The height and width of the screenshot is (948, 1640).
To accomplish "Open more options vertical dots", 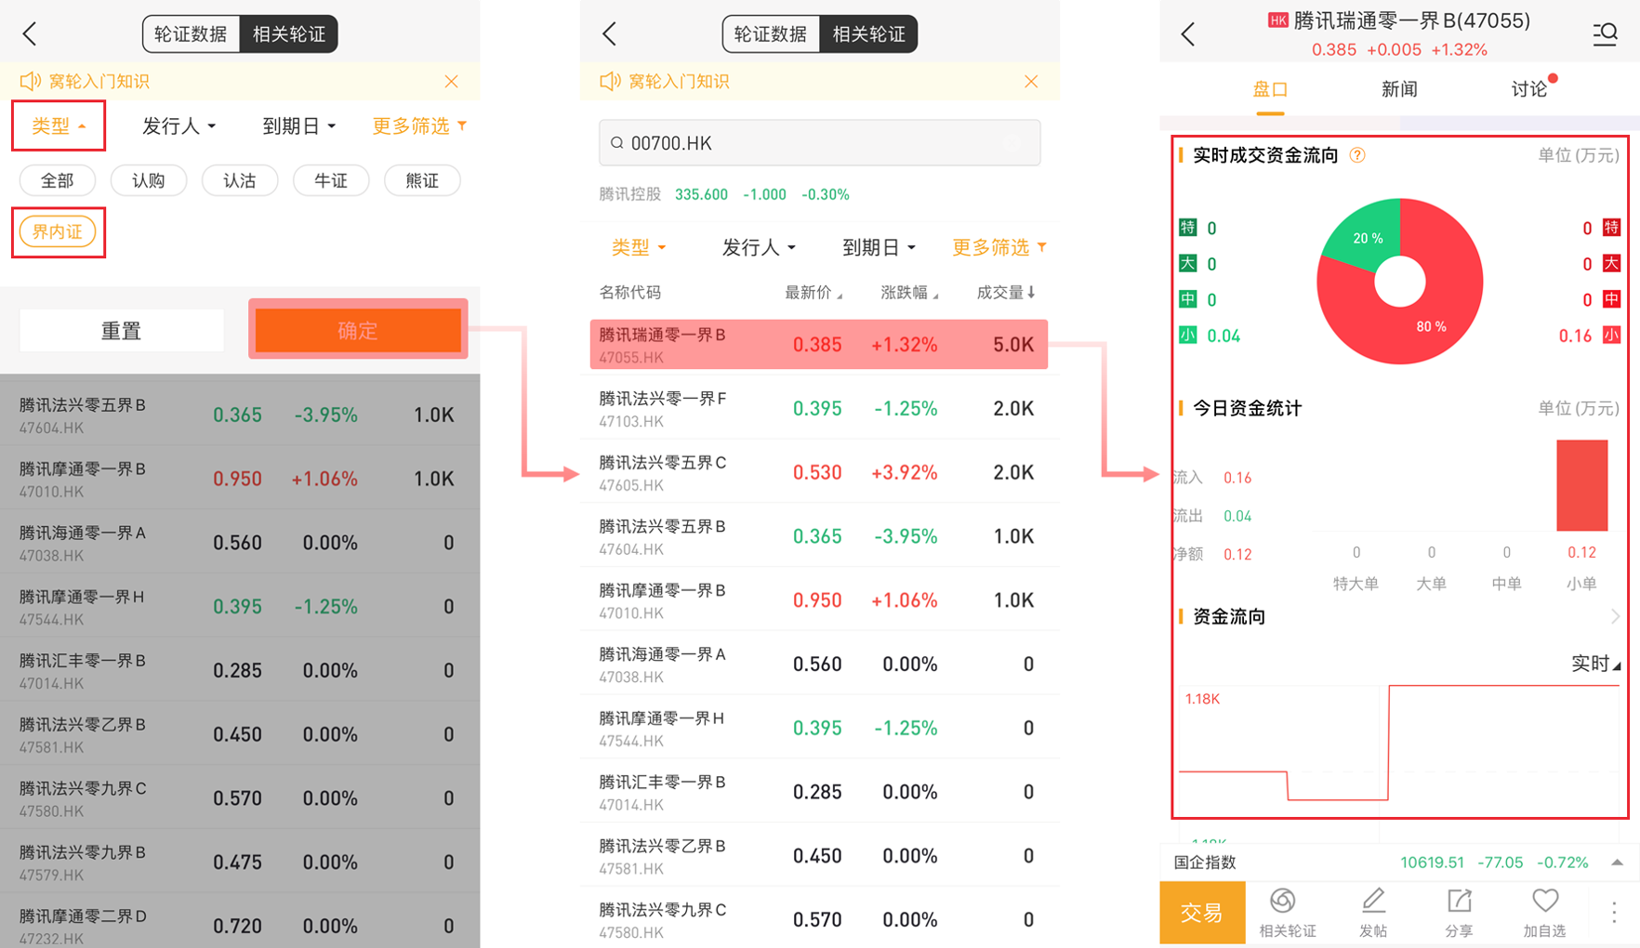I will (x=1614, y=912).
